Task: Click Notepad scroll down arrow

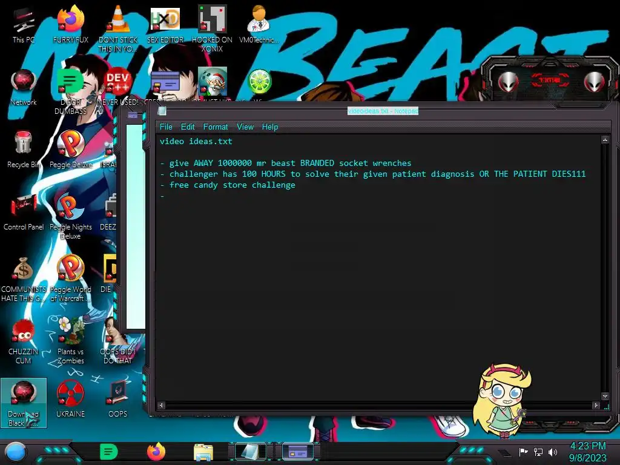Action: (x=605, y=396)
